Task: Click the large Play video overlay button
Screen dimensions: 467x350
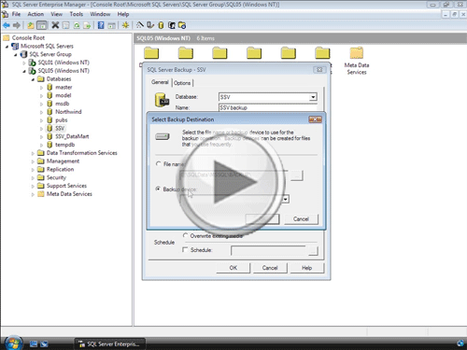Action: [232, 183]
